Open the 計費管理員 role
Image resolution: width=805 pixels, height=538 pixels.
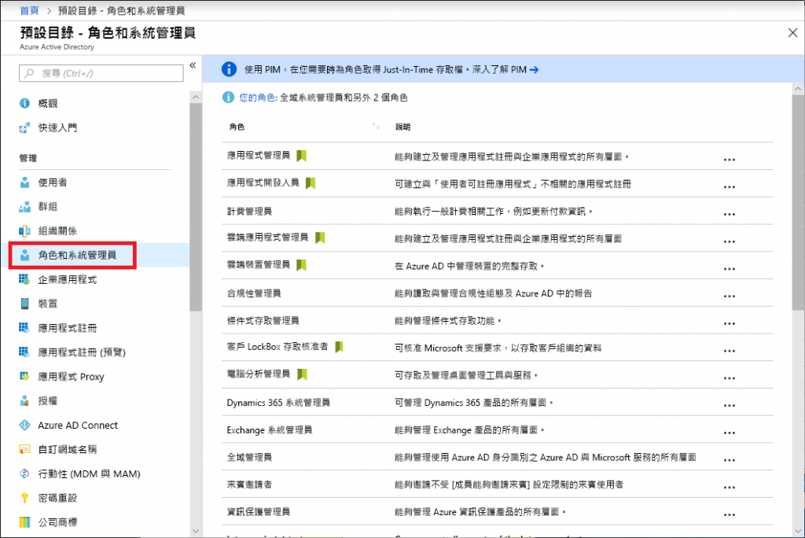tap(249, 211)
